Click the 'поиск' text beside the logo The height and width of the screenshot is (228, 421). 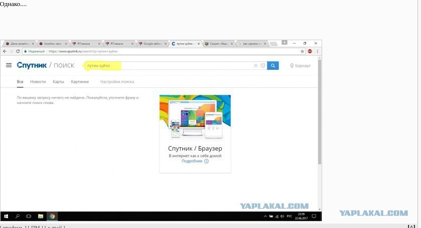pyautogui.click(x=64, y=65)
